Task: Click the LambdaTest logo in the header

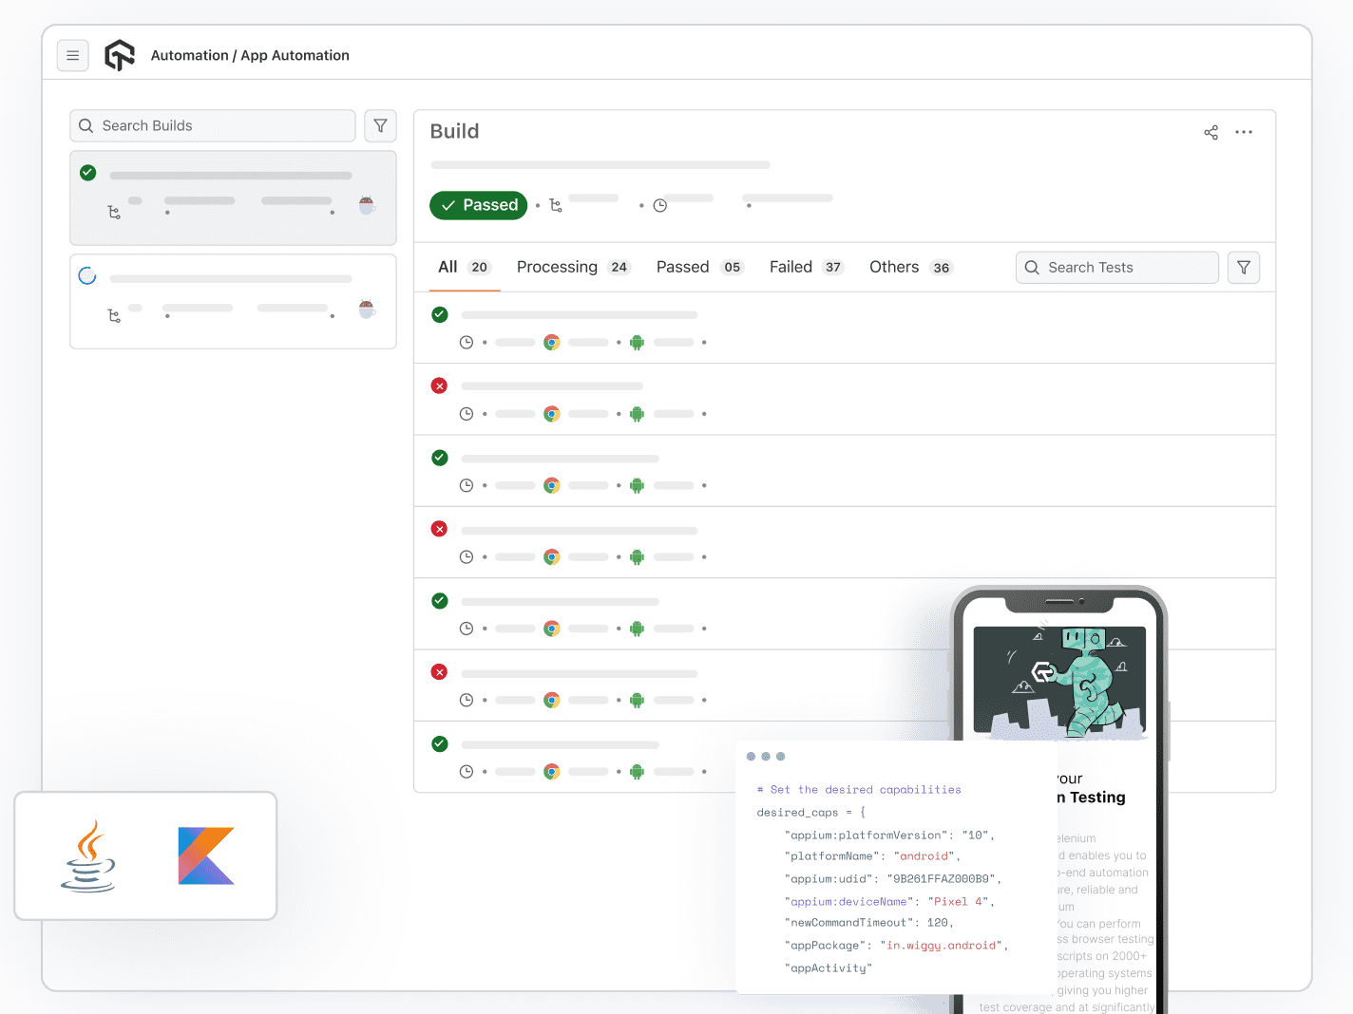Action: (x=120, y=55)
